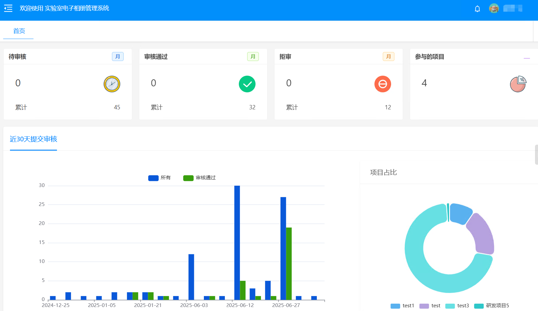Toggle the 所有 series in chart legend
This screenshot has width=538, height=311.
[159, 178]
